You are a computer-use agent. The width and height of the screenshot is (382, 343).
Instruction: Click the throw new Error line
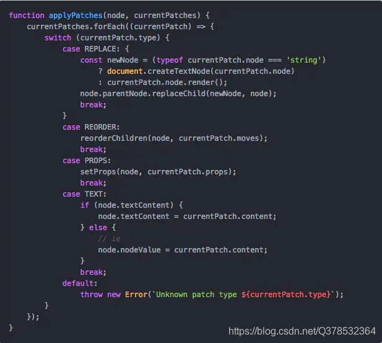coord(212,295)
